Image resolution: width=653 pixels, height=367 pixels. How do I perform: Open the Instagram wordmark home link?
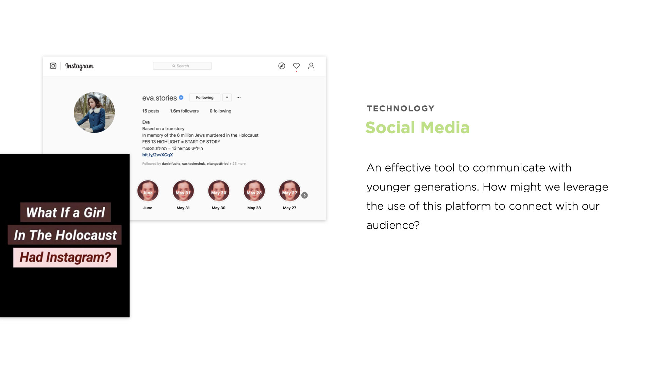tap(79, 66)
